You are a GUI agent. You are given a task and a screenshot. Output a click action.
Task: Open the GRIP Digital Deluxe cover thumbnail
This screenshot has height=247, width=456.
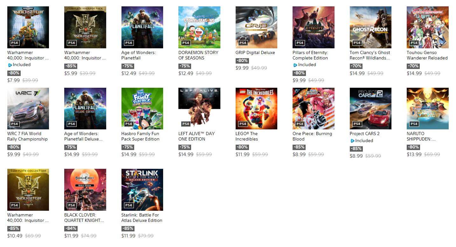pos(256,27)
